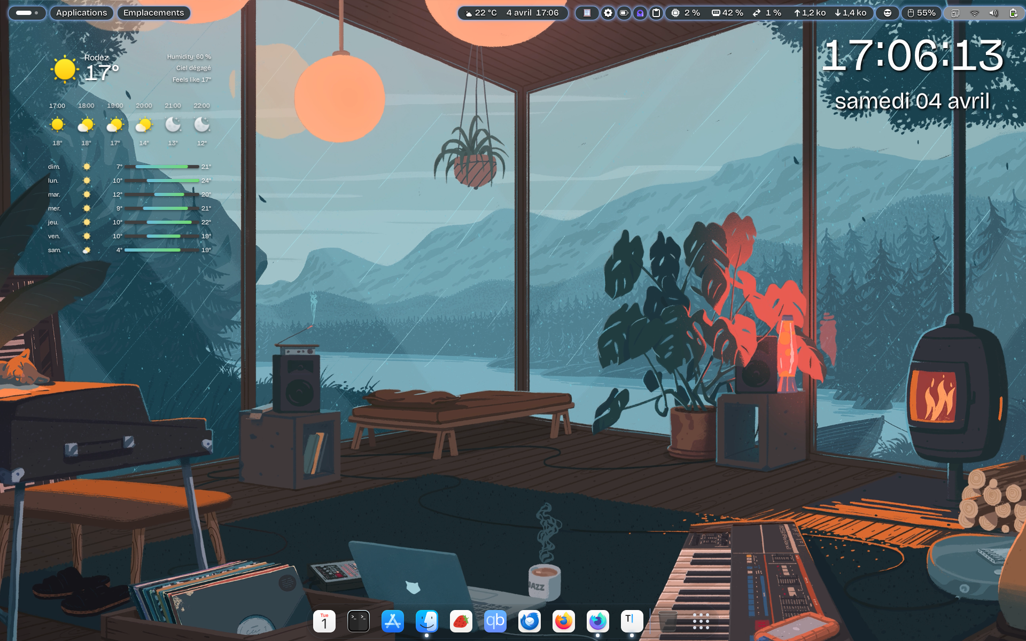The width and height of the screenshot is (1026, 641).
Task: Launch the strawberry music player icon
Action: 461,621
